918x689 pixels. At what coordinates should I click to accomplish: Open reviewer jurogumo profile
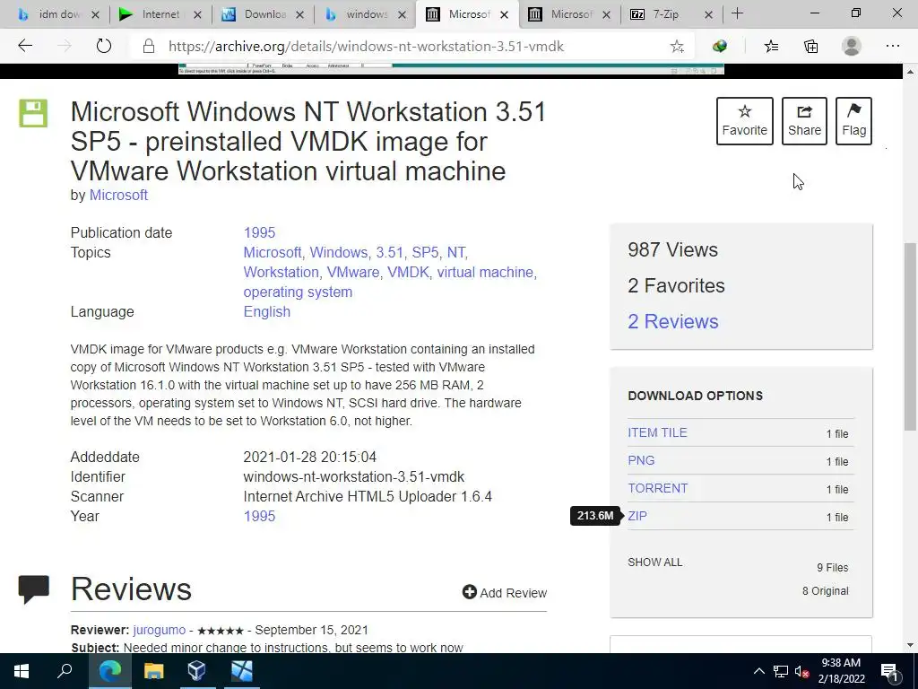point(160,631)
